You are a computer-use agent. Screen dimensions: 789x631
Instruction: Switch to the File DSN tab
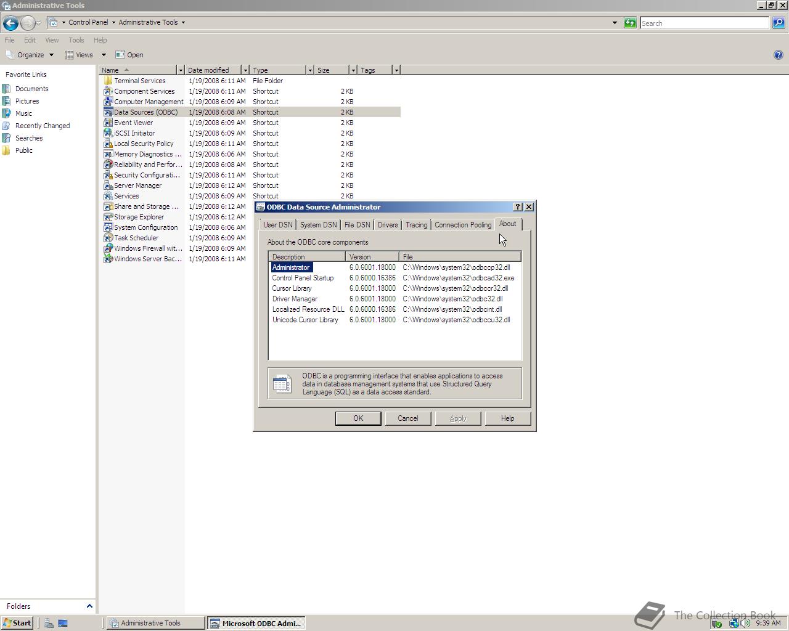click(x=358, y=225)
